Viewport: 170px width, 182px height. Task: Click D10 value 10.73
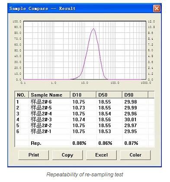pos(79,108)
